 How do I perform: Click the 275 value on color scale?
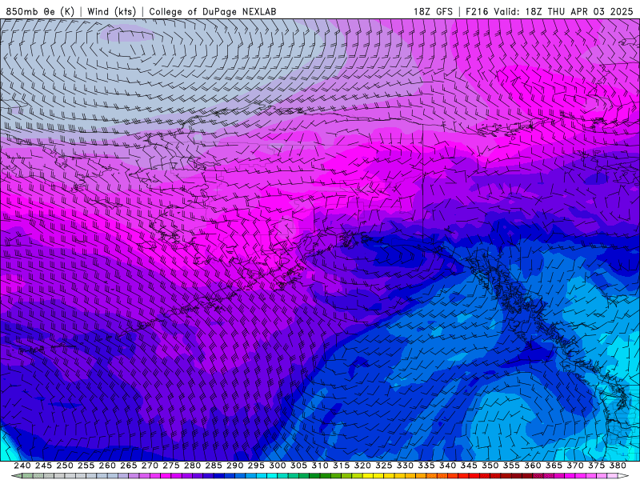click(x=171, y=466)
